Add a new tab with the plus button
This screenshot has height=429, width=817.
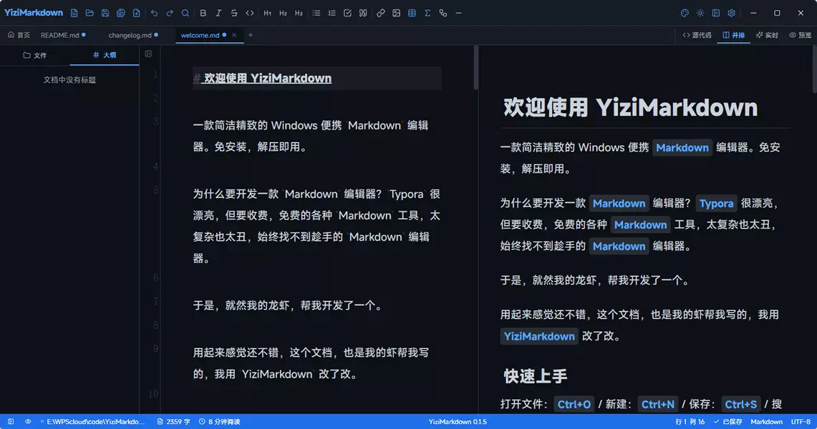pyautogui.click(x=251, y=35)
